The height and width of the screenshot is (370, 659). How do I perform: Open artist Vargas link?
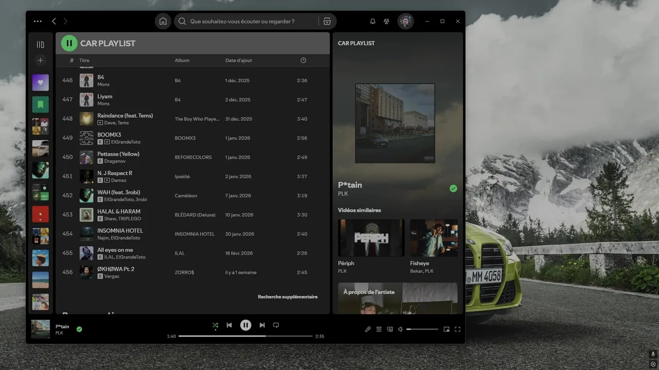click(111, 276)
